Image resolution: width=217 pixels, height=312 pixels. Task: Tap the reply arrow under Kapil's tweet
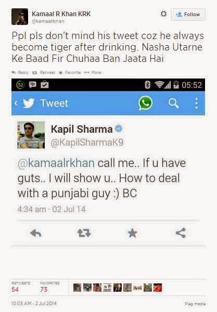coord(35,233)
